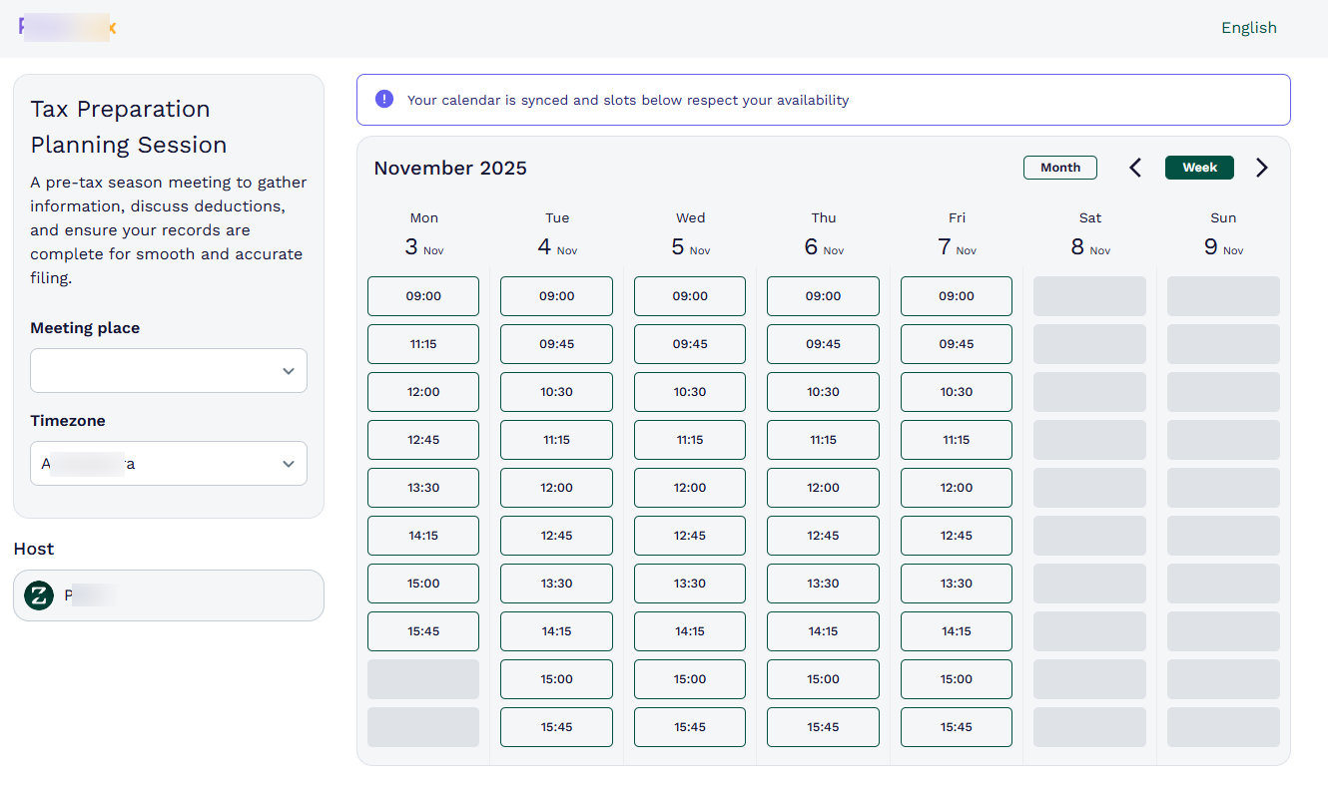The image size is (1328, 785).
Task: Click the 15:00 slot on Thursday 6 Nov
Action: pyautogui.click(x=823, y=678)
